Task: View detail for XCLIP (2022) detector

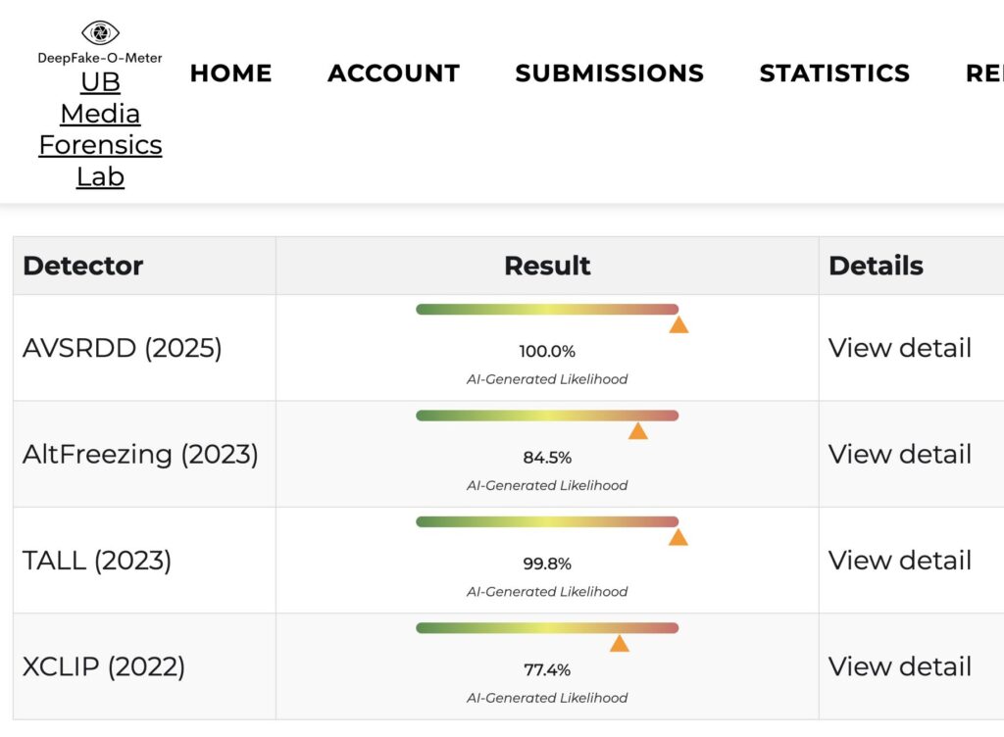Action: [899, 666]
